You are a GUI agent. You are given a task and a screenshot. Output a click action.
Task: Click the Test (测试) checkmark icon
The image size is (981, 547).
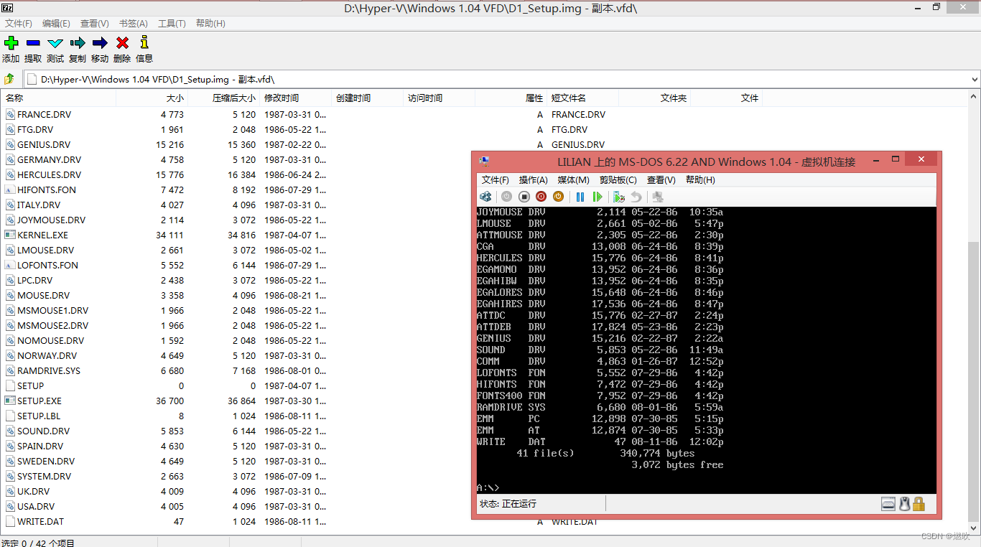pos(55,43)
